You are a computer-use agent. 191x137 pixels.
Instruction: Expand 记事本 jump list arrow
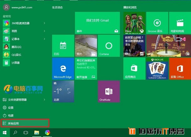45,39
